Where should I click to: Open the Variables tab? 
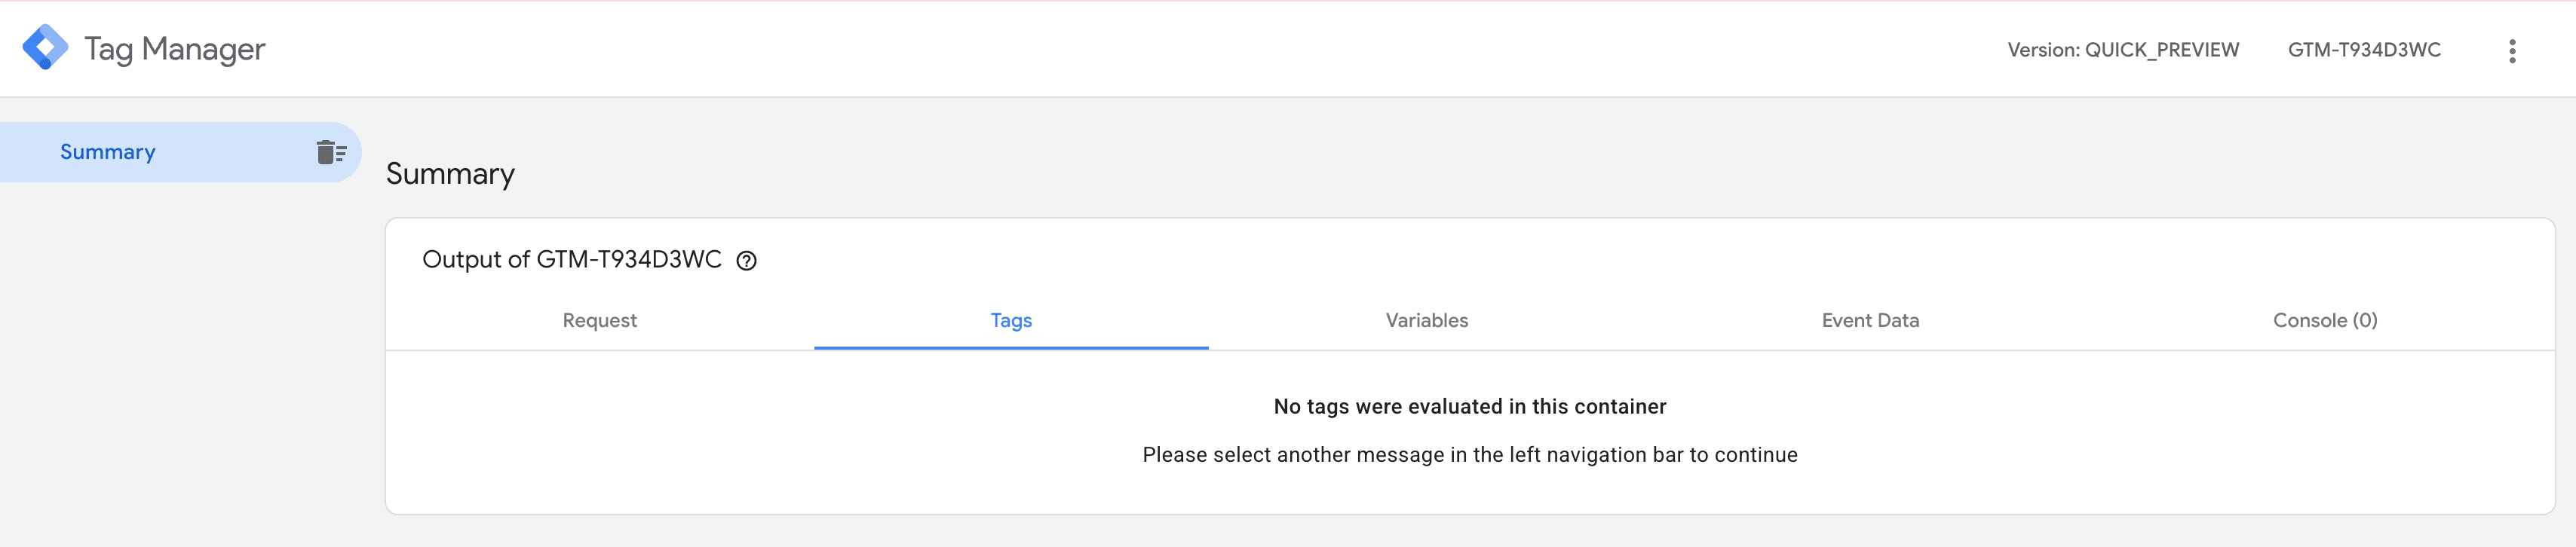pyautogui.click(x=1426, y=320)
